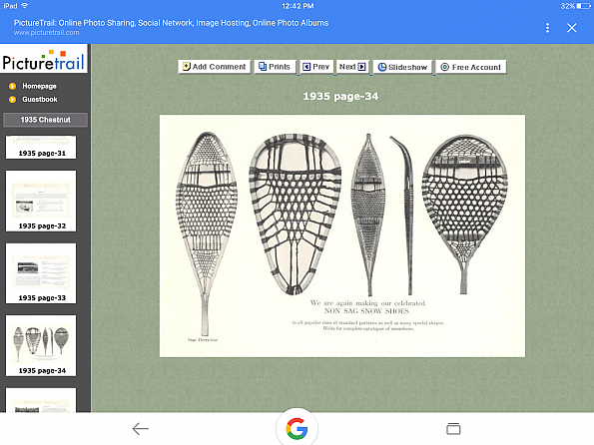Screen dimensions: 594x445
Task: Open the Guestbook link in sidebar
Action: pyautogui.click(x=40, y=99)
